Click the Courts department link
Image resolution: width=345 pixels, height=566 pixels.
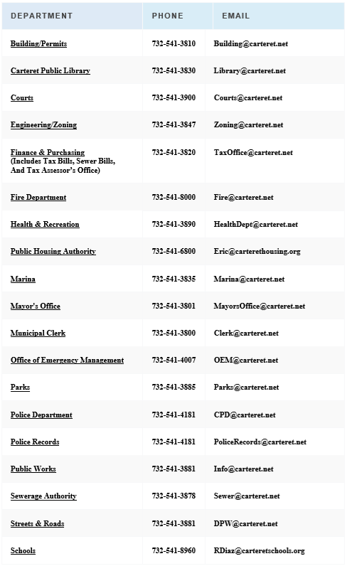click(x=22, y=98)
